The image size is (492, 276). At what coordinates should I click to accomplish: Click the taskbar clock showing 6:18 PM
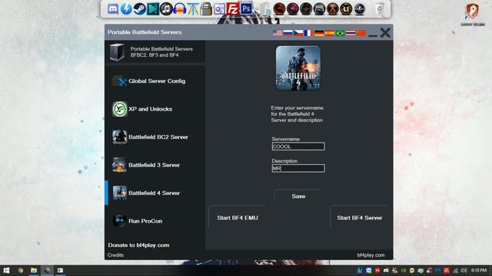point(479,270)
